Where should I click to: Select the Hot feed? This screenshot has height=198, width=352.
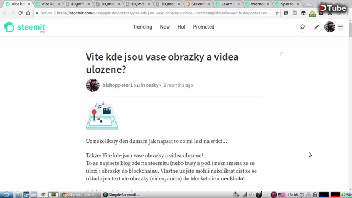[182, 27]
